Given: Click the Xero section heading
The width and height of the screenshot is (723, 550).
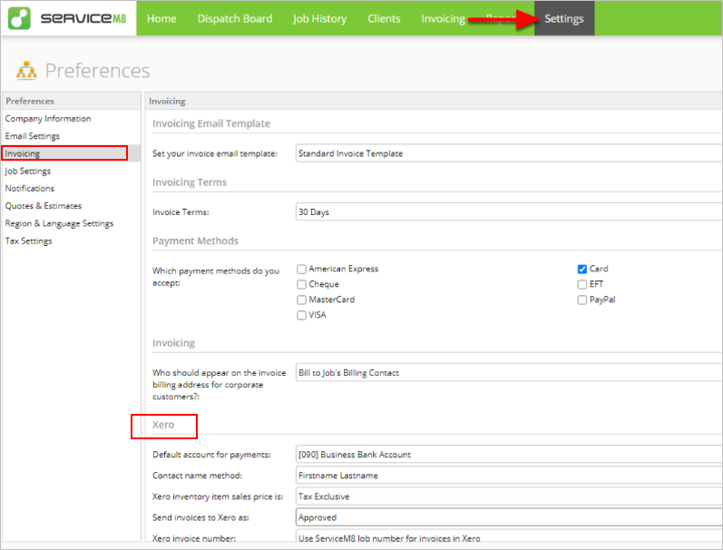Looking at the screenshot, I should 163,425.
